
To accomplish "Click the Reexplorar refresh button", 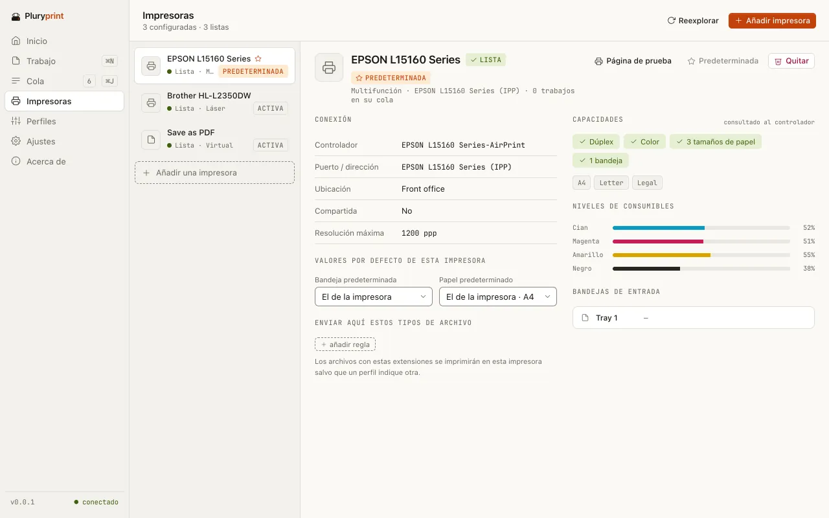I will pos(693,21).
